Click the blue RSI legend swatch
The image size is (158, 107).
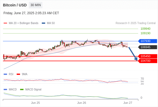5,74
